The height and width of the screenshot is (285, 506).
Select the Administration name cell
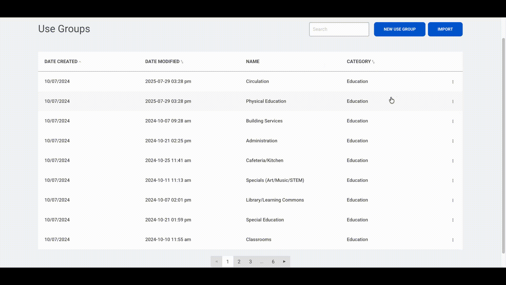point(261,141)
